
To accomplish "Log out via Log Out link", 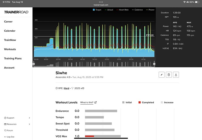I will click(x=11, y=137).
